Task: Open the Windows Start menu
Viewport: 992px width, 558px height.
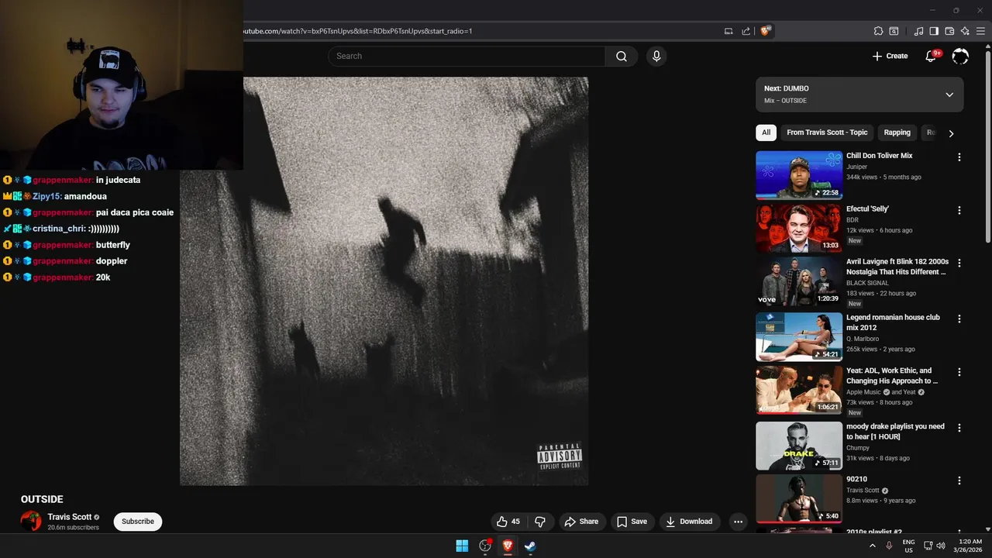Action: (462, 546)
